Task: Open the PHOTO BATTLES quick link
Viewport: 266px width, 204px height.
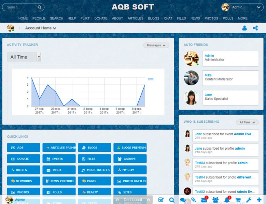Action: pos(130,181)
